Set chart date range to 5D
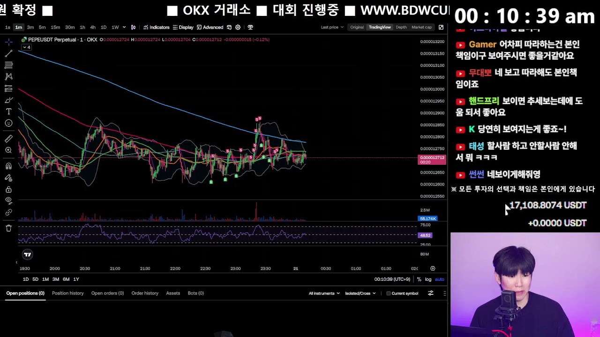 (x=35, y=279)
